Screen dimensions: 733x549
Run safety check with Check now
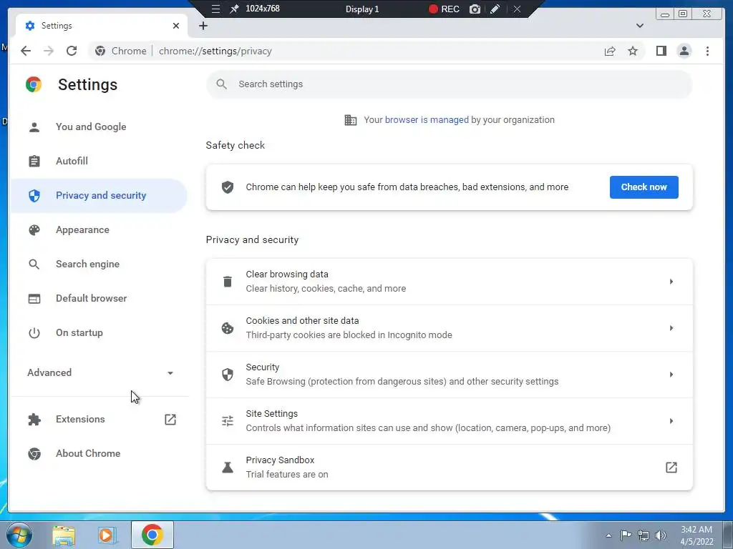(644, 187)
